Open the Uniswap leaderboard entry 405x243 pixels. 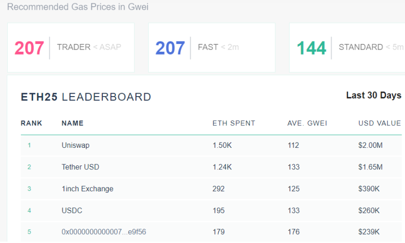(x=75, y=145)
